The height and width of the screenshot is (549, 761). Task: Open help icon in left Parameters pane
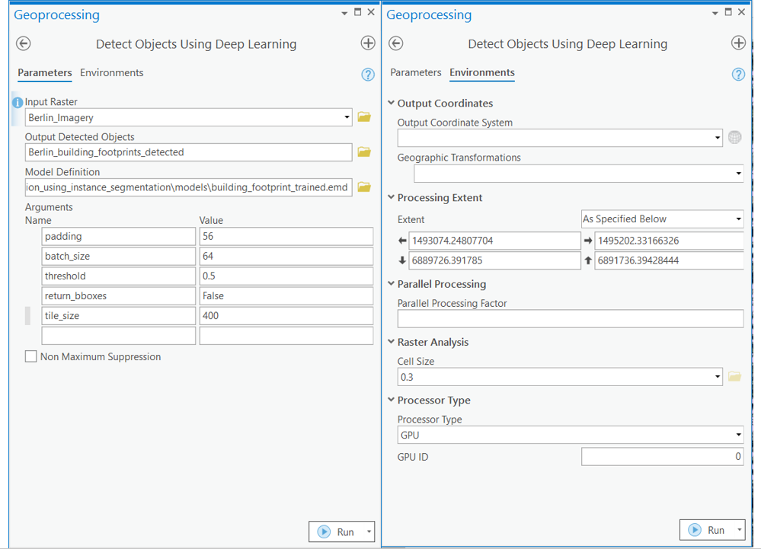click(368, 75)
